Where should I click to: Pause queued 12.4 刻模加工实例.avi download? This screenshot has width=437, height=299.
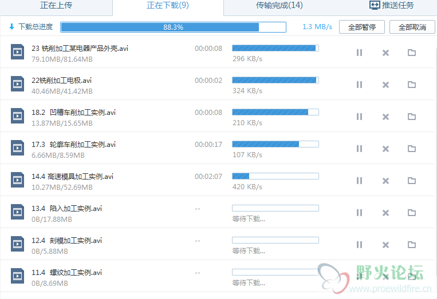[359, 245]
